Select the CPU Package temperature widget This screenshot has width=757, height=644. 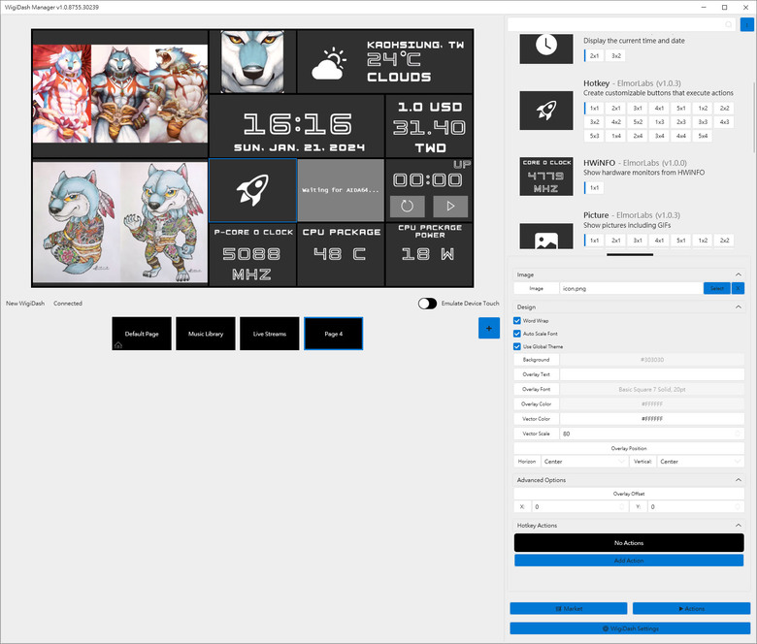click(x=341, y=255)
